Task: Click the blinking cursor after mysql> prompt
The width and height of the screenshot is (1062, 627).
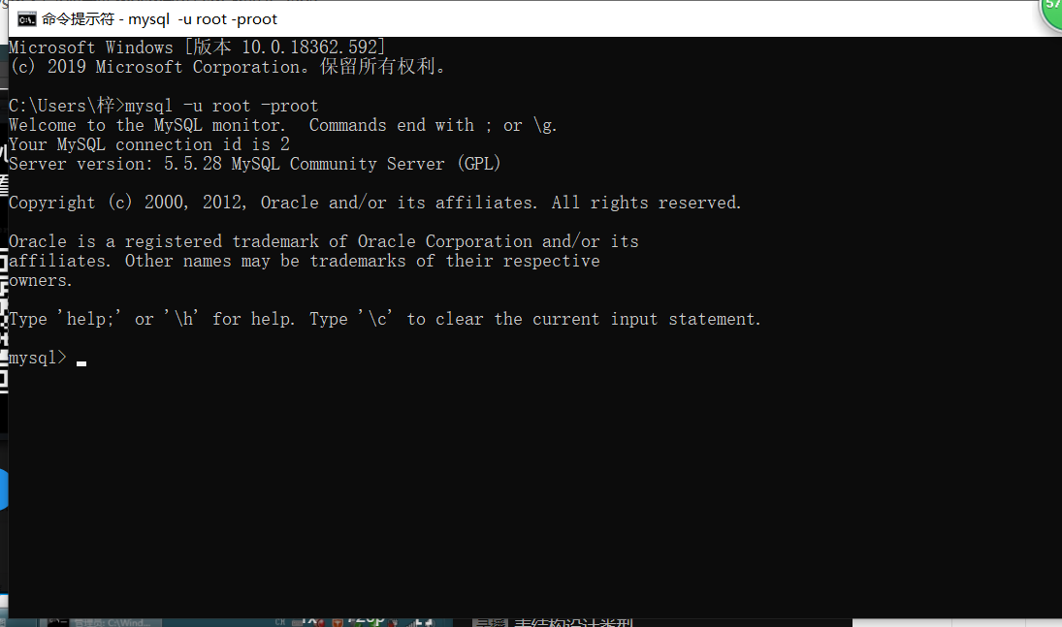Action: (81, 363)
